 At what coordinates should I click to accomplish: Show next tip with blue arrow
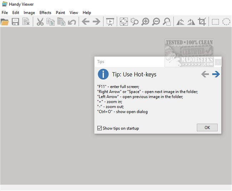tap(216, 74)
